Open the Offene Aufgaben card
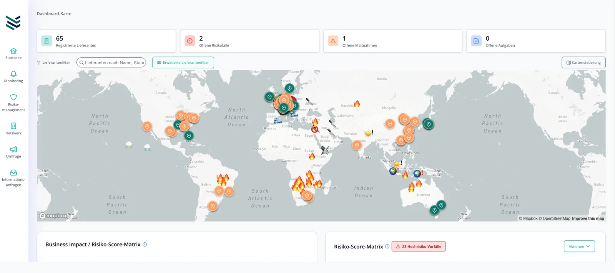 (536, 41)
